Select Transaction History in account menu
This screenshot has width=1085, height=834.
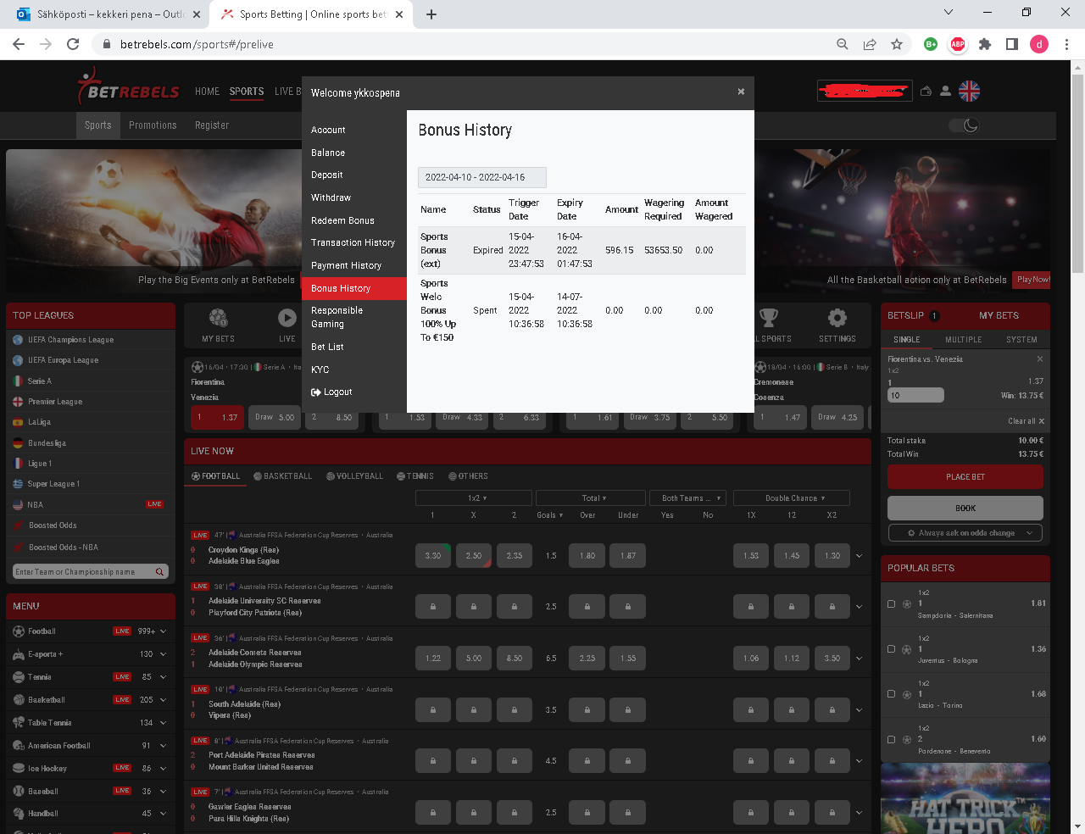pos(353,242)
